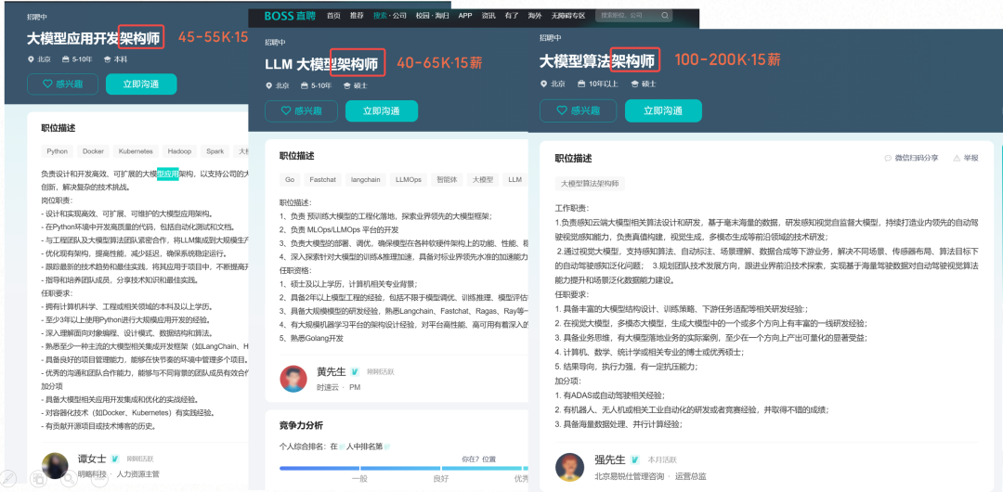The image size is (1003, 492).
Task: Open 海外 in navigation bar
Action: coord(535,16)
